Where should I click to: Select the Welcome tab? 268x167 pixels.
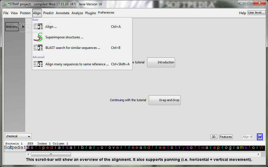(x=12, y=27)
